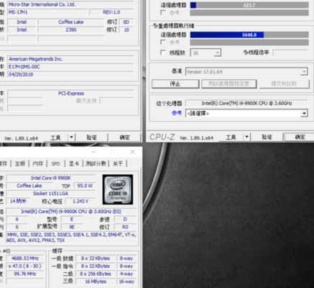Click the instructions list MMX, SSE field

(71, 238)
